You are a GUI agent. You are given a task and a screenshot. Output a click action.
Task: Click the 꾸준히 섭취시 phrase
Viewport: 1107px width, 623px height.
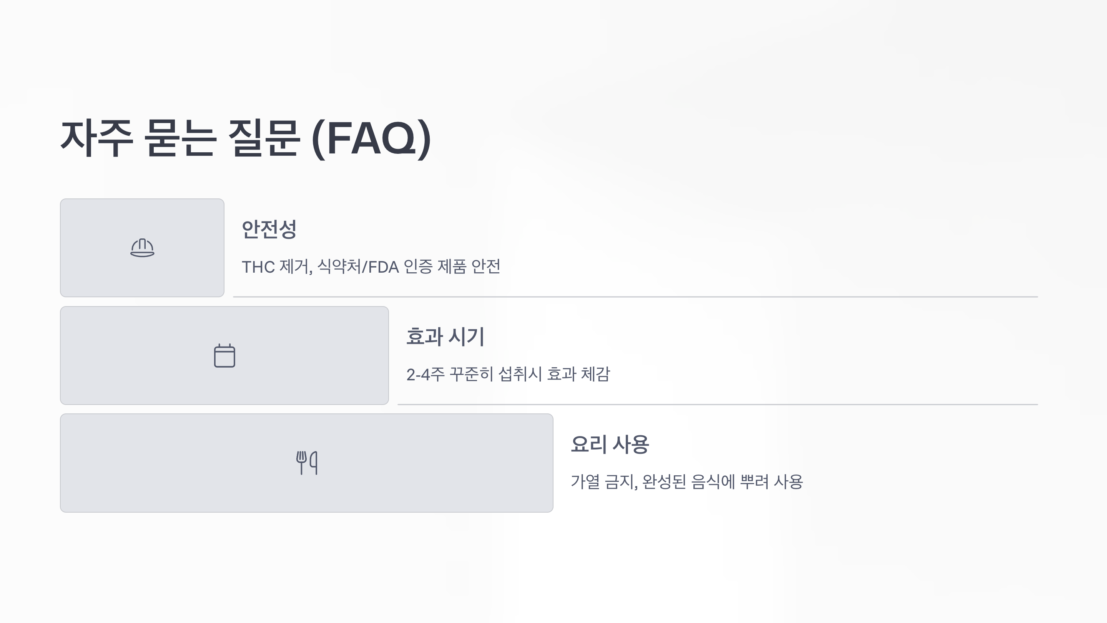pyautogui.click(x=496, y=374)
